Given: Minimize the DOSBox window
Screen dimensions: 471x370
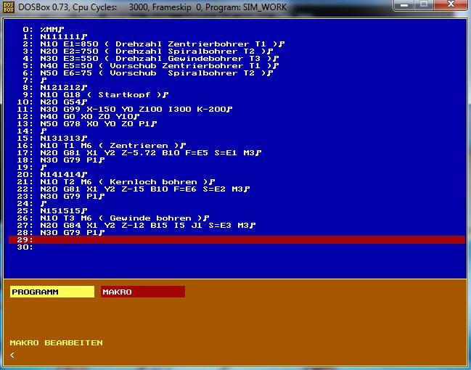Looking at the screenshot, I should tap(404, 5).
